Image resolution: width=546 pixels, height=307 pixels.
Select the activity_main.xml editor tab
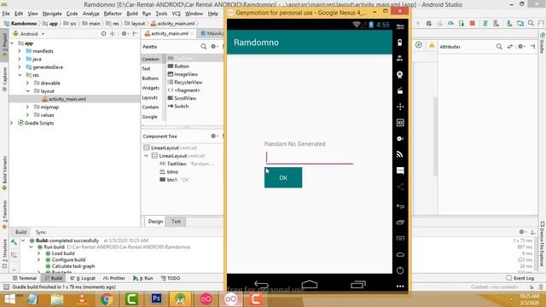[170, 33]
